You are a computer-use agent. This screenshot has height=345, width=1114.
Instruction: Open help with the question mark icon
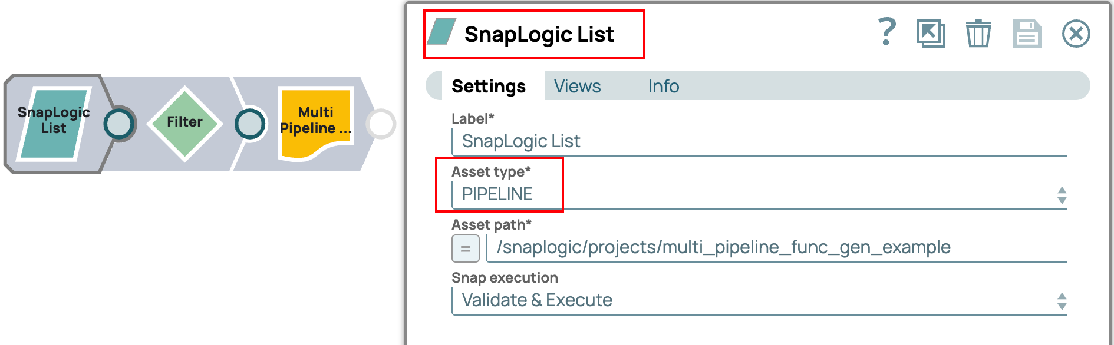tap(886, 32)
